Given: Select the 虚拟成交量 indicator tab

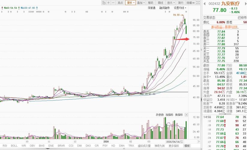Looking at the screenshot, I should [144, 146].
